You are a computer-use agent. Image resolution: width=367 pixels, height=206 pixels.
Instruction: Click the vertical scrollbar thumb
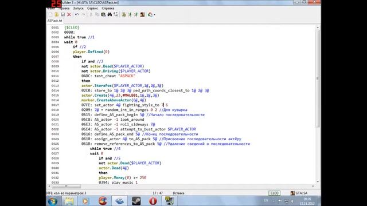click(x=318, y=78)
